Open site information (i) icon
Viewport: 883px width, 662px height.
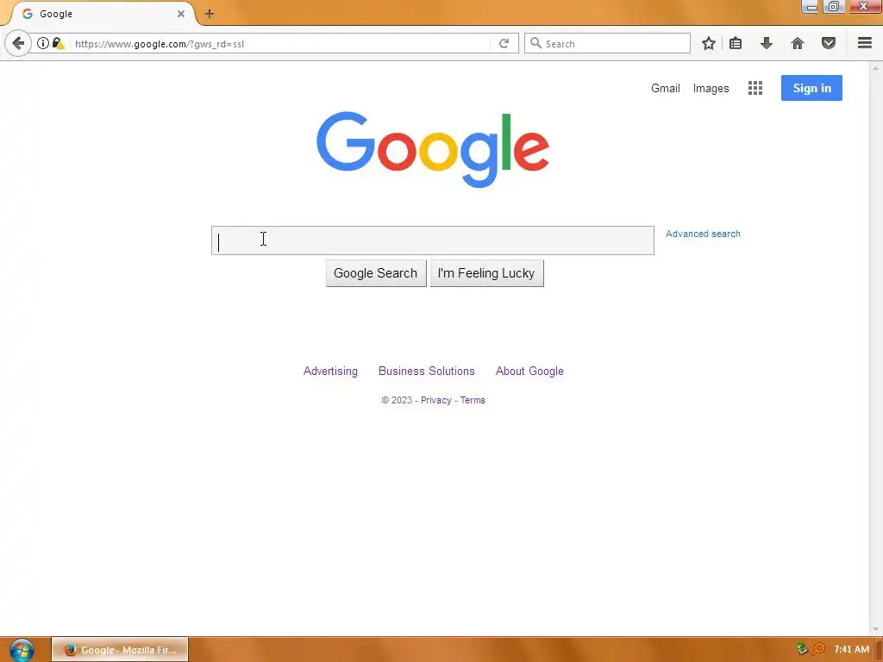(x=43, y=43)
